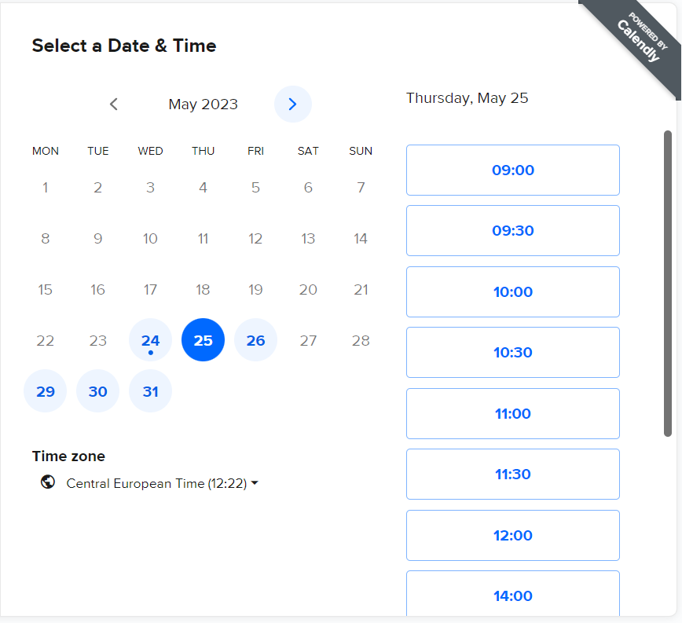Screen dimensions: 682x623
Task: Go to previous month with left chevron
Action: point(114,104)
